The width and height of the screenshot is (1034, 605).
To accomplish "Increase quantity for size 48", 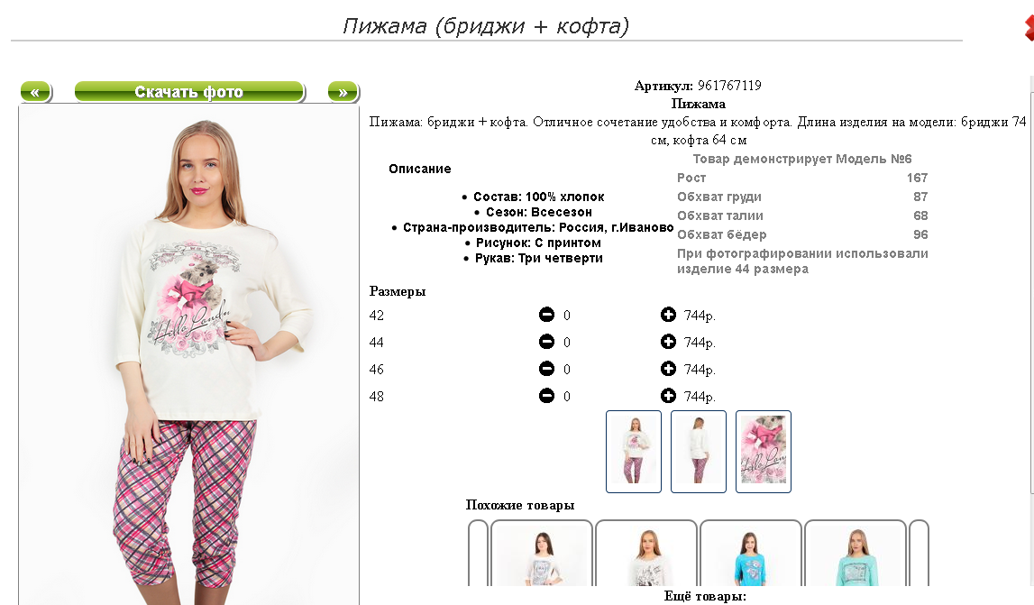I will click(668, 396).
